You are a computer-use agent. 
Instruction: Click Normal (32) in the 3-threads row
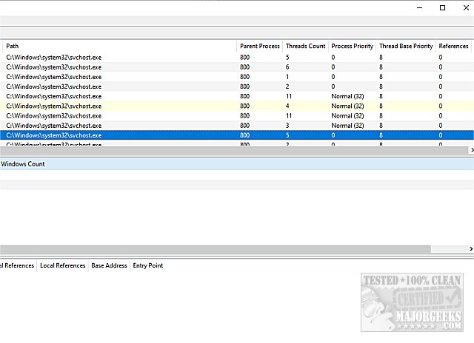click(347, 126)
